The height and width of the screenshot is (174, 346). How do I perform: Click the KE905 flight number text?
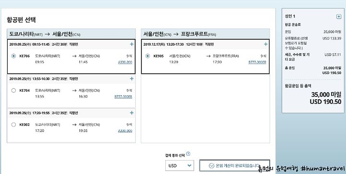pyautogui.click(x=159, y=56)
